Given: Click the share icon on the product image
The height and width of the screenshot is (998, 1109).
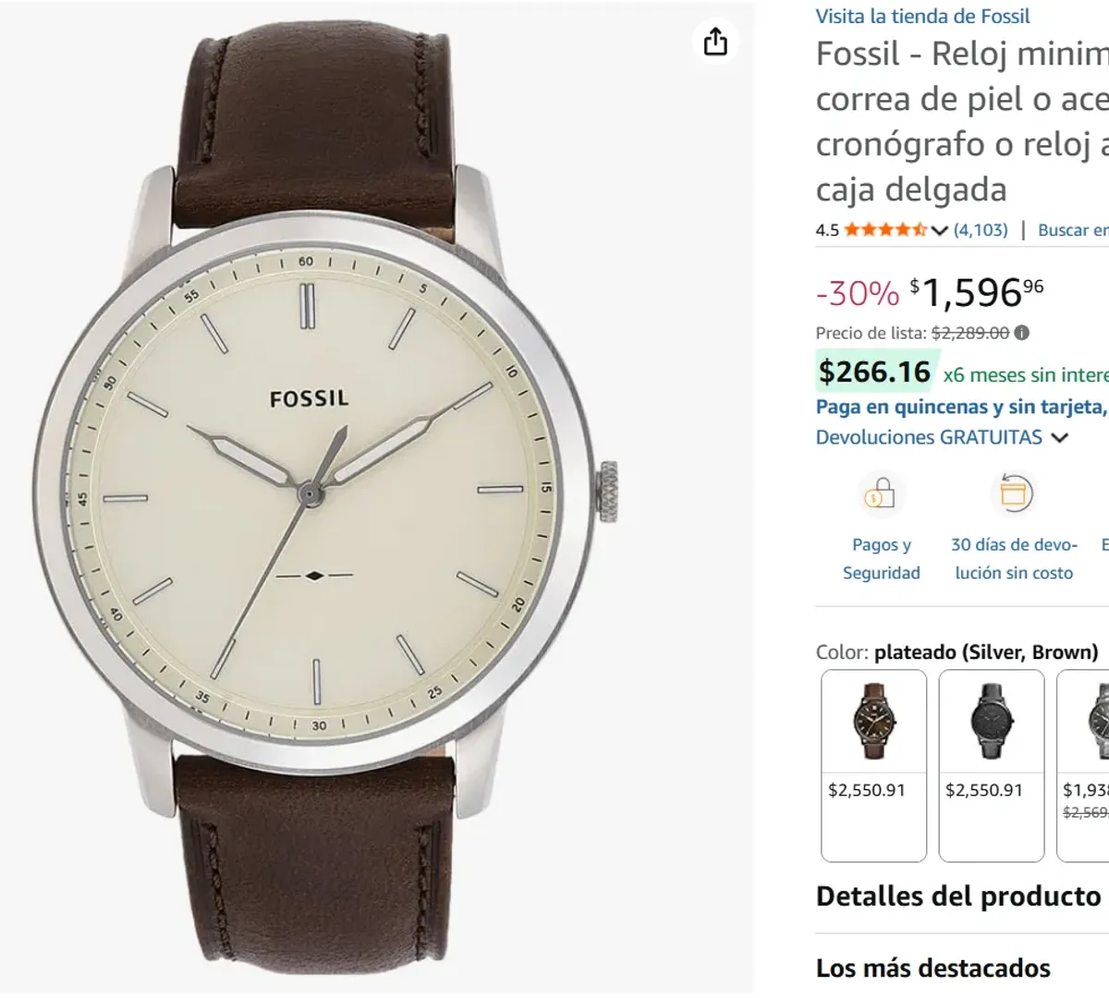Looking at the screenshot, I should point(715,42).
